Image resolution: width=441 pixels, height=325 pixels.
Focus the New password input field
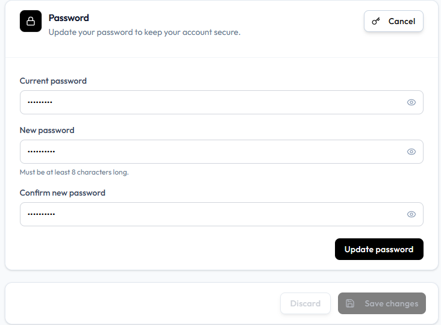pos(221,152)
